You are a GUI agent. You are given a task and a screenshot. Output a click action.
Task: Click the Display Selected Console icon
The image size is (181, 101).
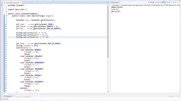[x=170, y=3]
